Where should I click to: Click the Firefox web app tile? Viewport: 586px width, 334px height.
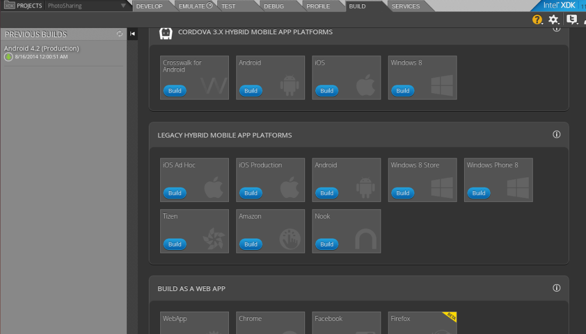click(422, 323)
